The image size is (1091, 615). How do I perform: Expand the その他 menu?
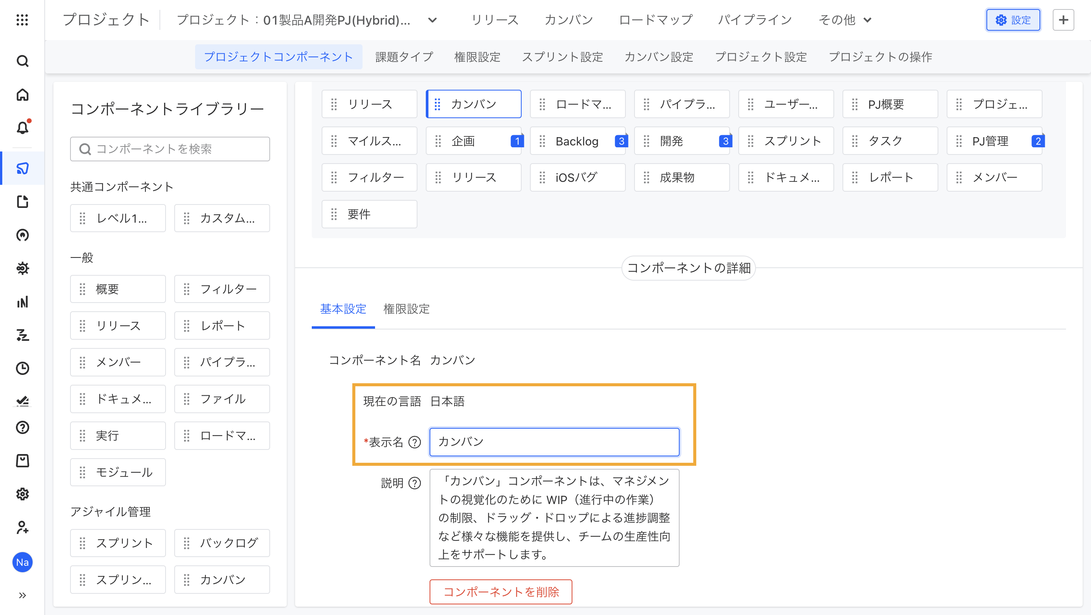pos(845,20)
